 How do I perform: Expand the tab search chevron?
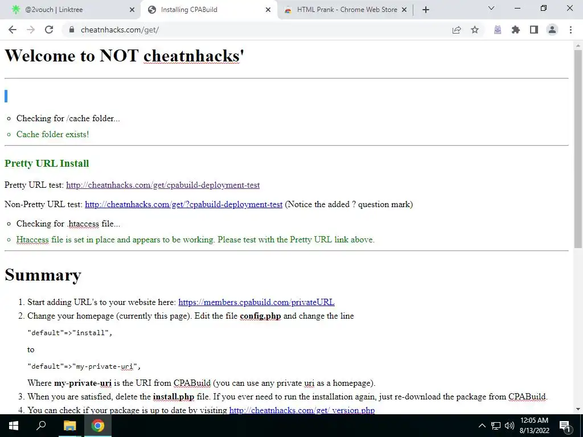[491, 8]
